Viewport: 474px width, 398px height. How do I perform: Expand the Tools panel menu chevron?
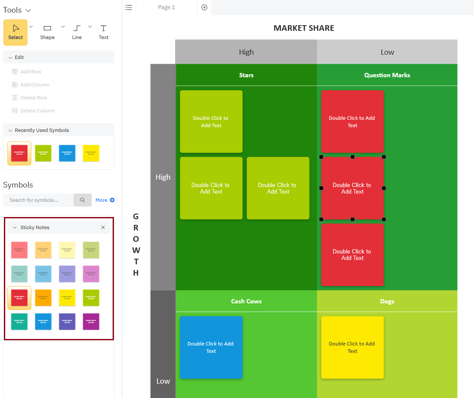28,10
